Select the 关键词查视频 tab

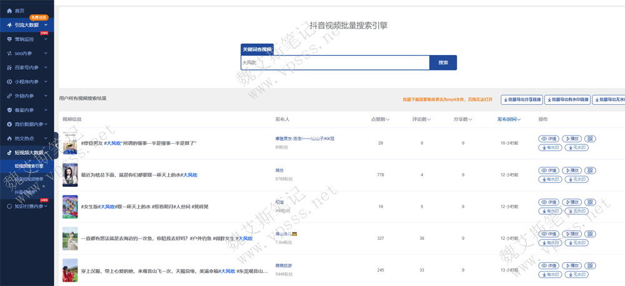(257, 49)
